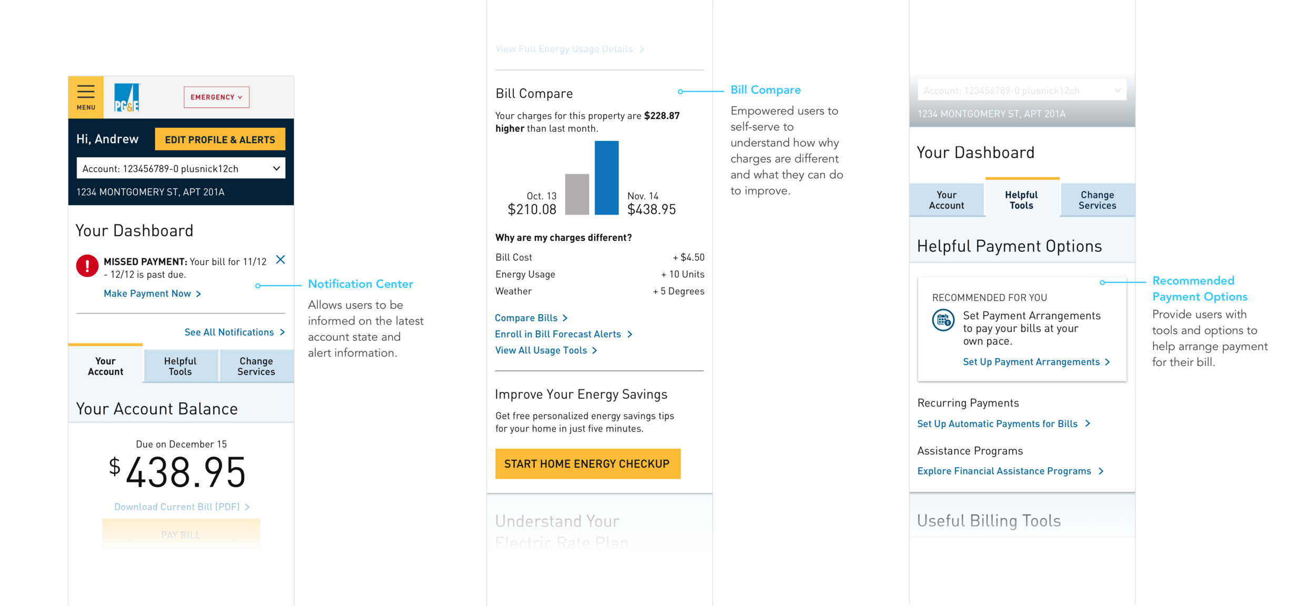Click EDIT PROFILE & ALERTS button
Viewport: 1316px width, 606px height.
coord(220,139)
